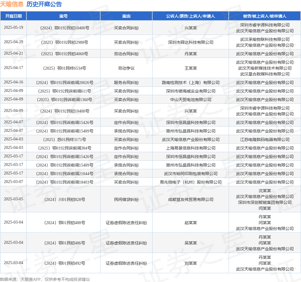
Task: Click plaintiff 吴某某
Action: click(x=190, y=243)
